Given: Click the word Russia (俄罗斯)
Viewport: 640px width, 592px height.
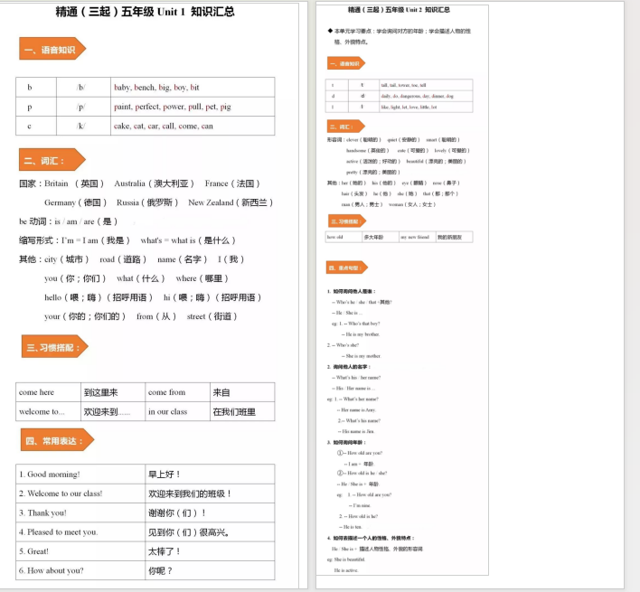Looking at the screenshot, I should (x=147, y=202).
